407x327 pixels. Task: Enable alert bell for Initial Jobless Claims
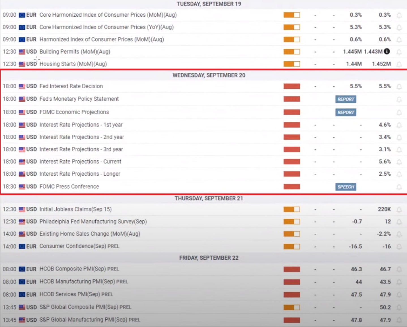click(x=399, y=210)
